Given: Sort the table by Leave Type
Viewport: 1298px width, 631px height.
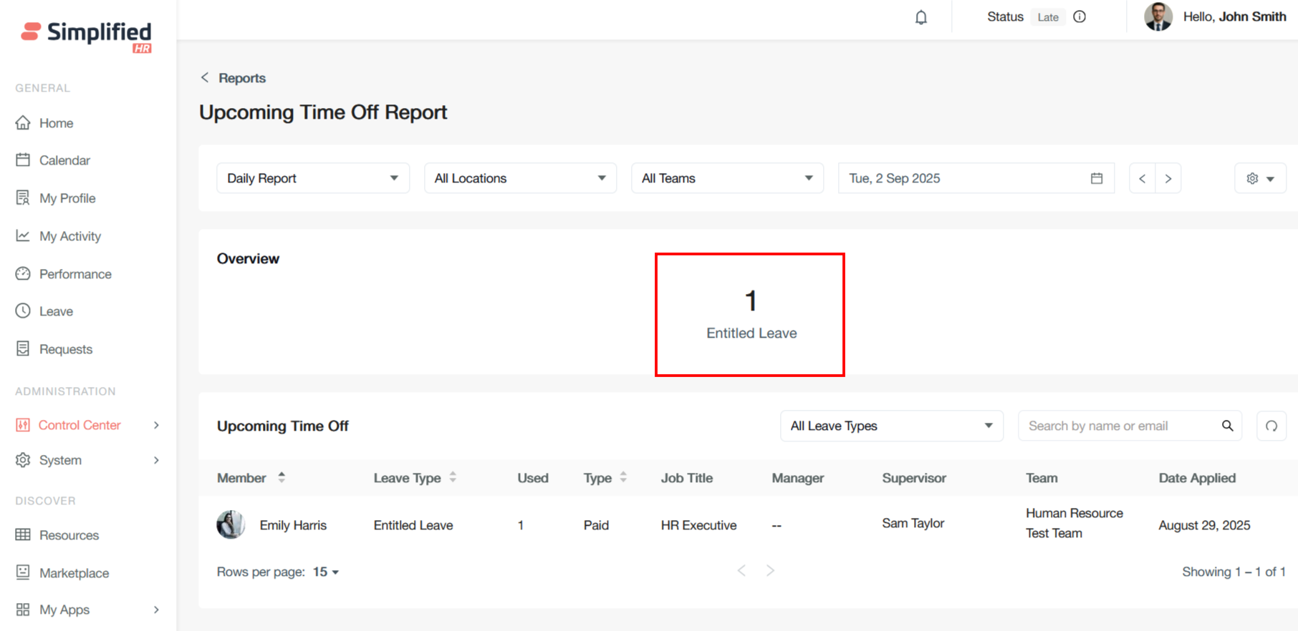Looking at the screenshot, I should [x=453, y=477].
